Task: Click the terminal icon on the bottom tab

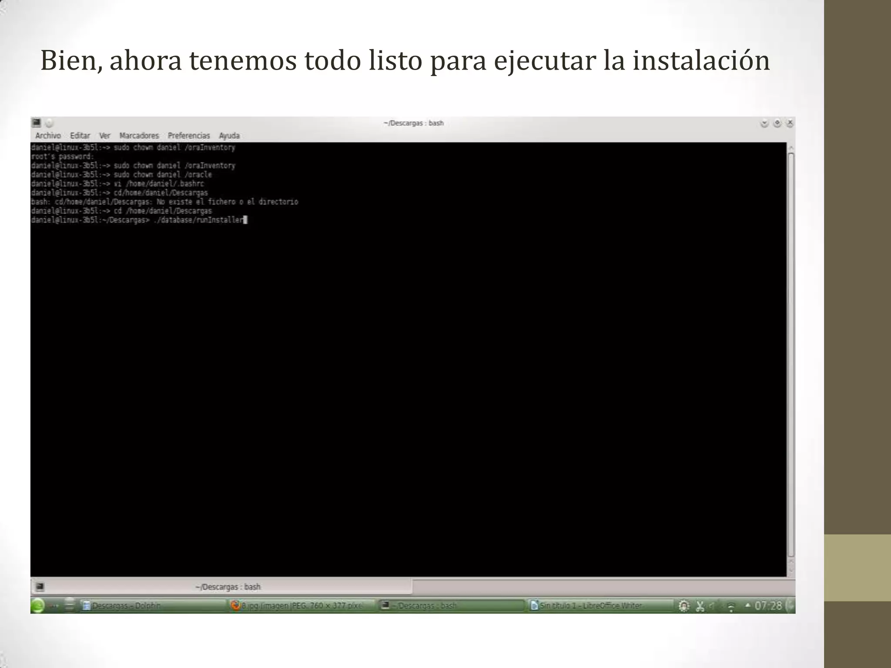Action: point(40,587)
